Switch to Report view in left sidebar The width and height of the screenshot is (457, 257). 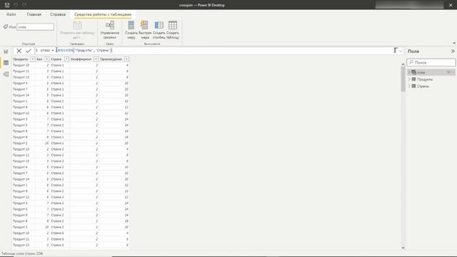coord(6,51)
